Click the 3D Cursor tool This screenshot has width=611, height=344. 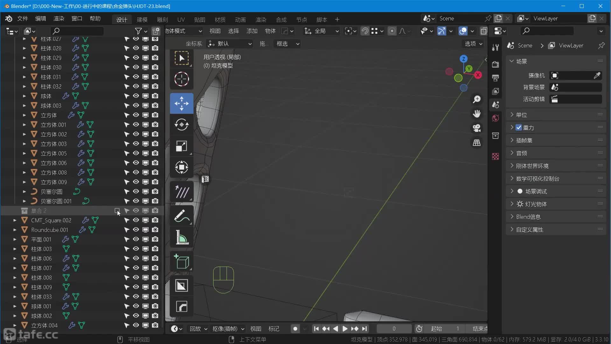[x=181, y=79]
